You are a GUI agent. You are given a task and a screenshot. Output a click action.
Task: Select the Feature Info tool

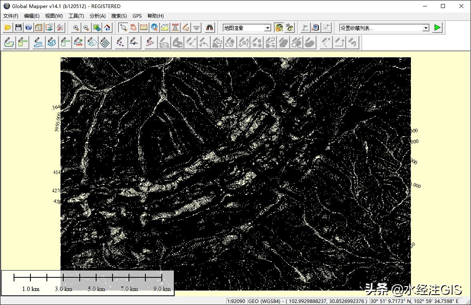154,28
